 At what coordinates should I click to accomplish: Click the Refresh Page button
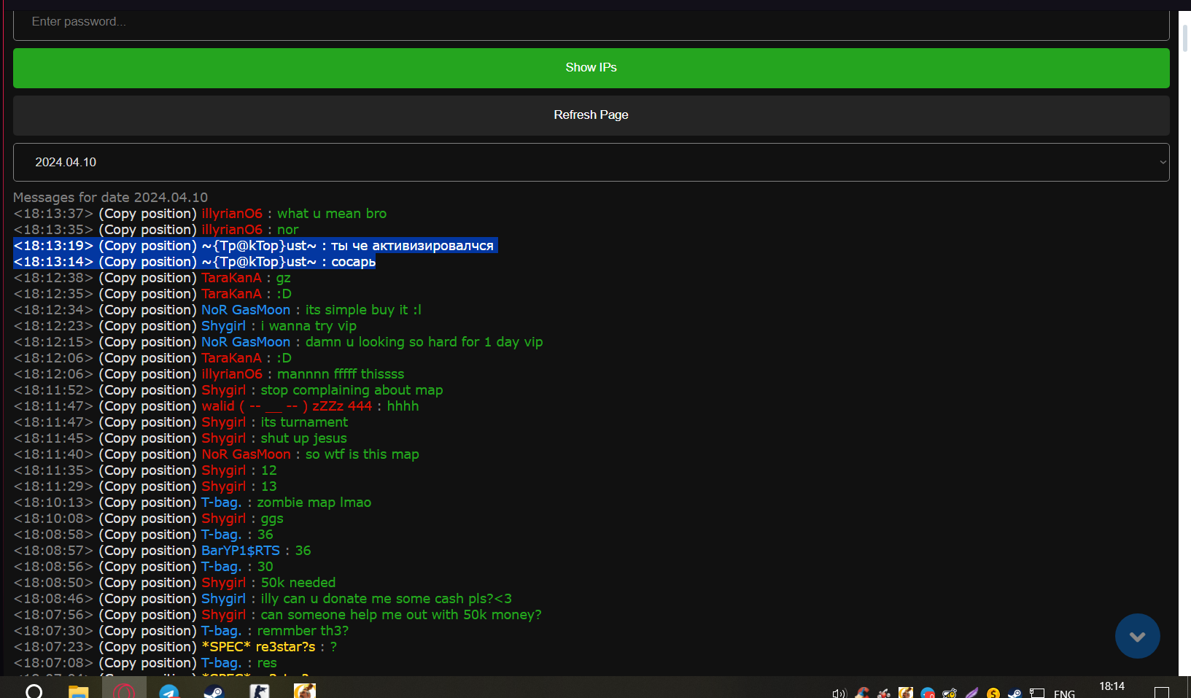coord(591,115)
